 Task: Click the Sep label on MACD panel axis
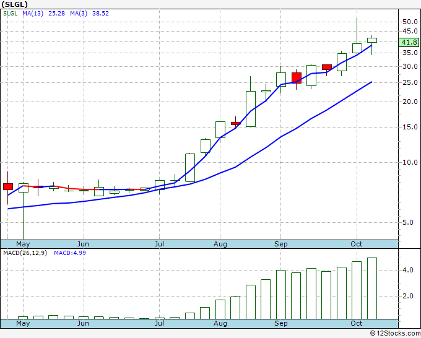point(280,323)
